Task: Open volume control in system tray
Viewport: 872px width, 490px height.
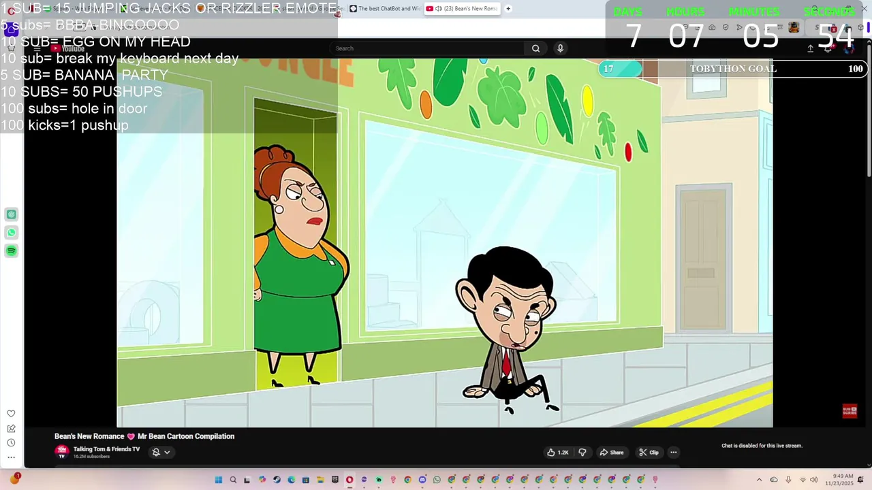Action: pyautogui.click(x=814, y=480)
